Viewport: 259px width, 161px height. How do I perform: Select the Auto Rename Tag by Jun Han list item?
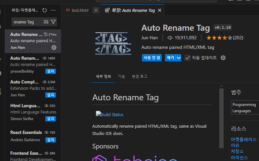(33, 41)
